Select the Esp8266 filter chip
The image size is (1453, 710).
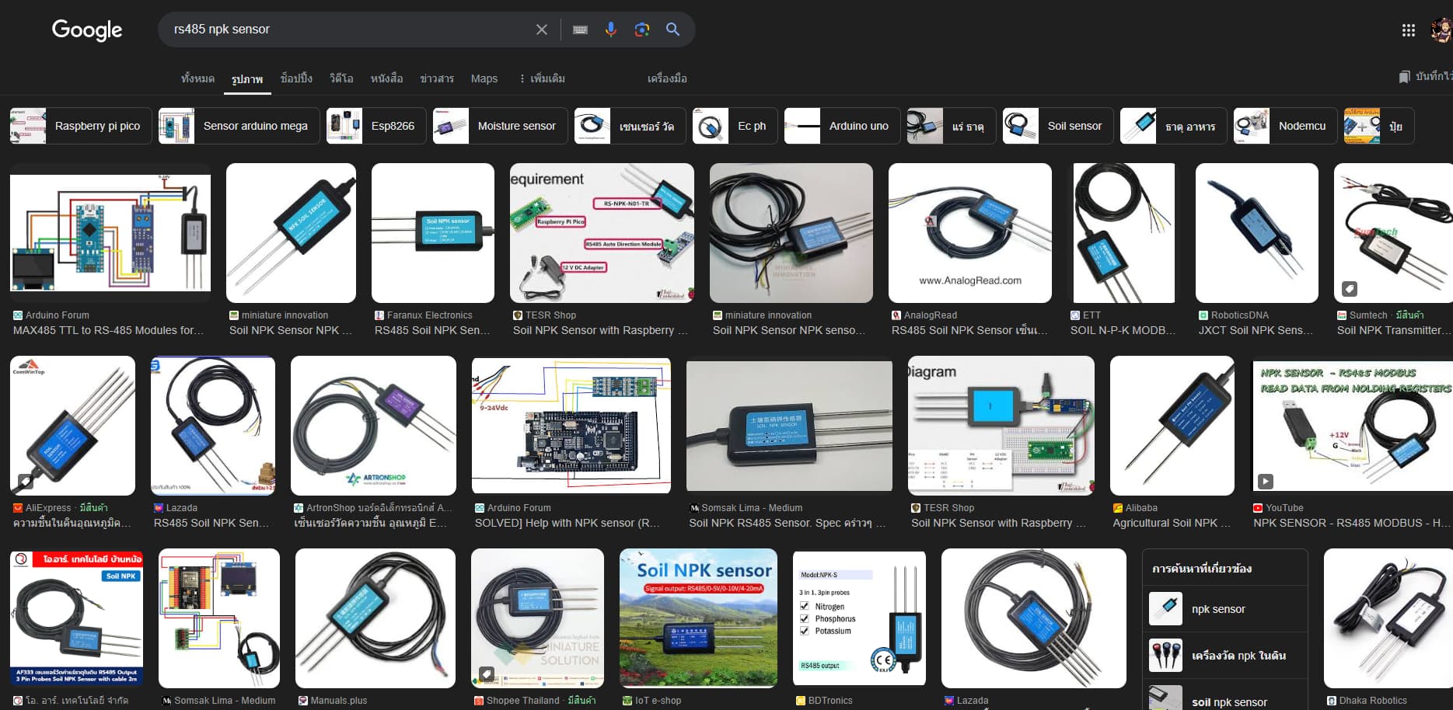[376, 126]
